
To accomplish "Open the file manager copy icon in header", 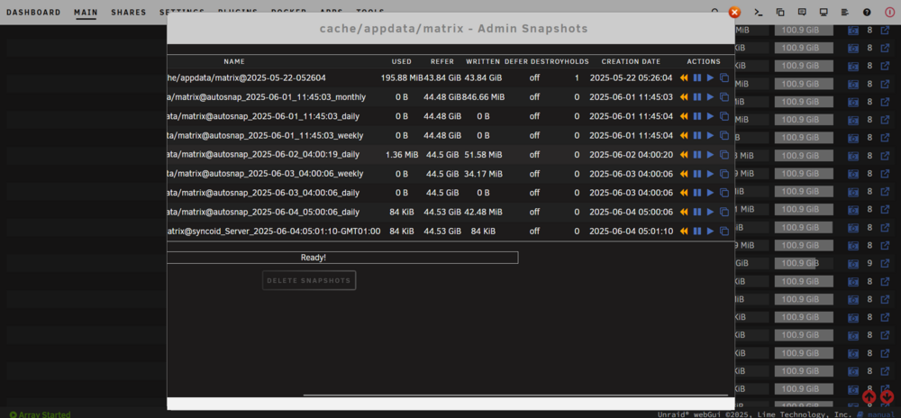I will 780,12.
